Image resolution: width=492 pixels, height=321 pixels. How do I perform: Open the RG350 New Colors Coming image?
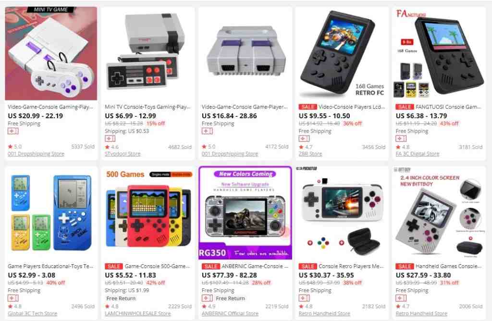tap(245, 213)
